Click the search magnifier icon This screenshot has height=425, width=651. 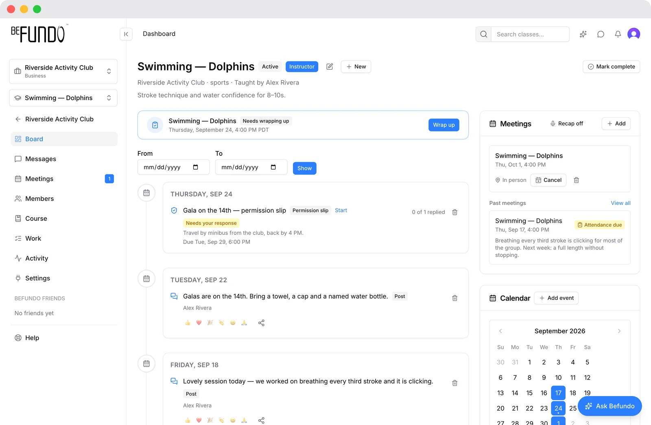(x=483, y=34)
